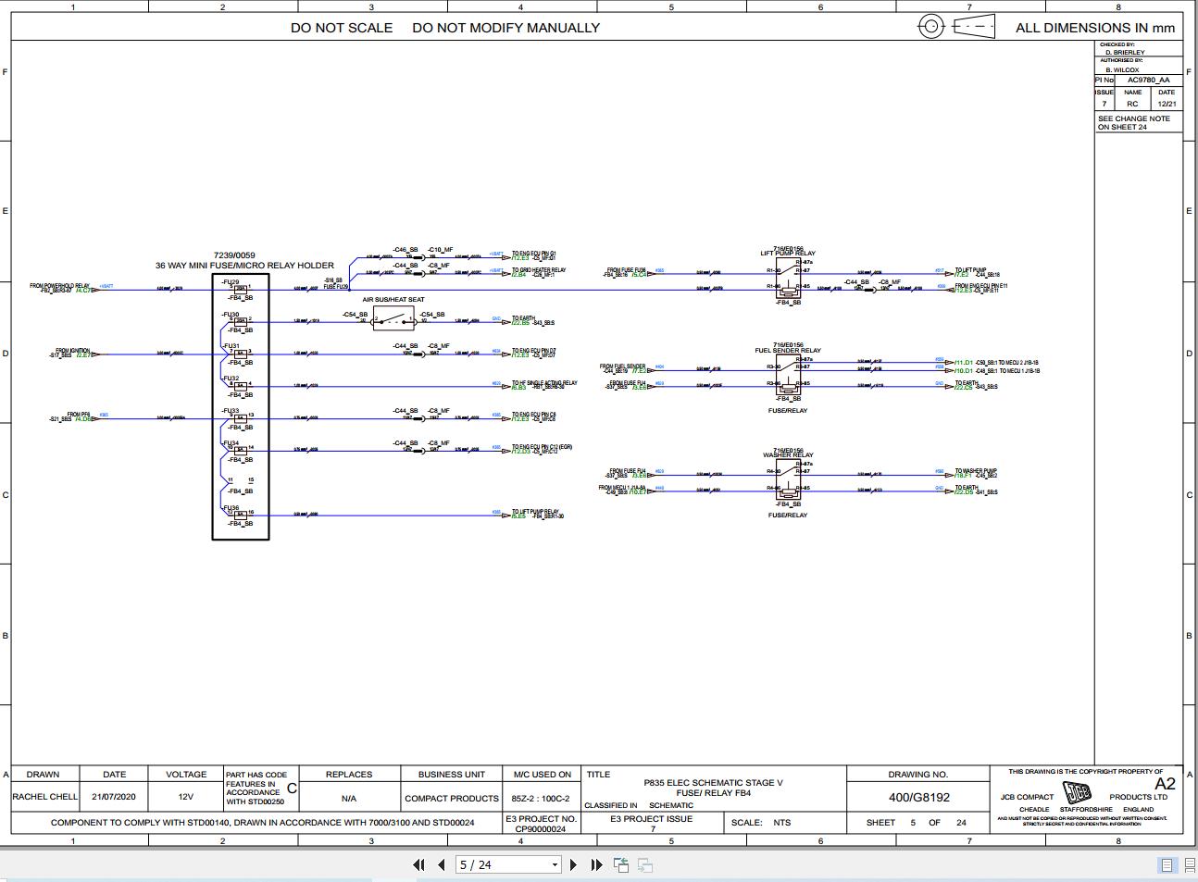The height and width of the screenshot is (882, 1198).
Task: Click 'COMPACT PRODUCTS' business unit cell
Action: 452,798
